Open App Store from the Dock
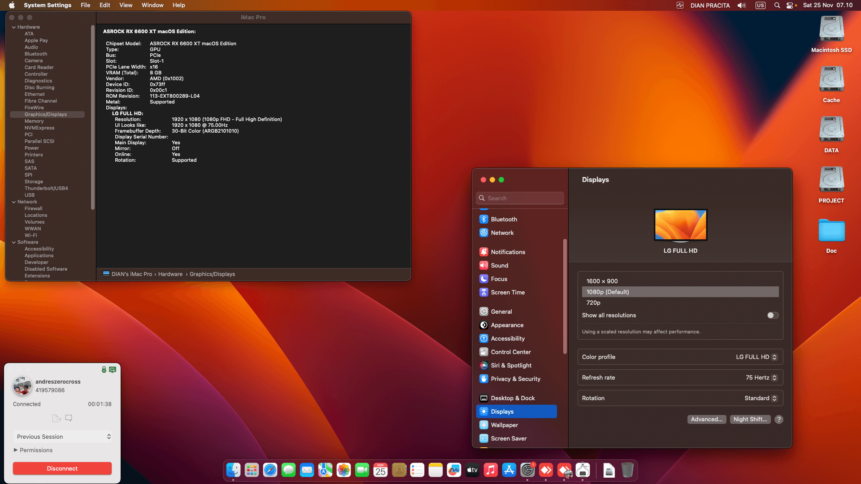Screen dimensions: 861x484 click(509, 470)
